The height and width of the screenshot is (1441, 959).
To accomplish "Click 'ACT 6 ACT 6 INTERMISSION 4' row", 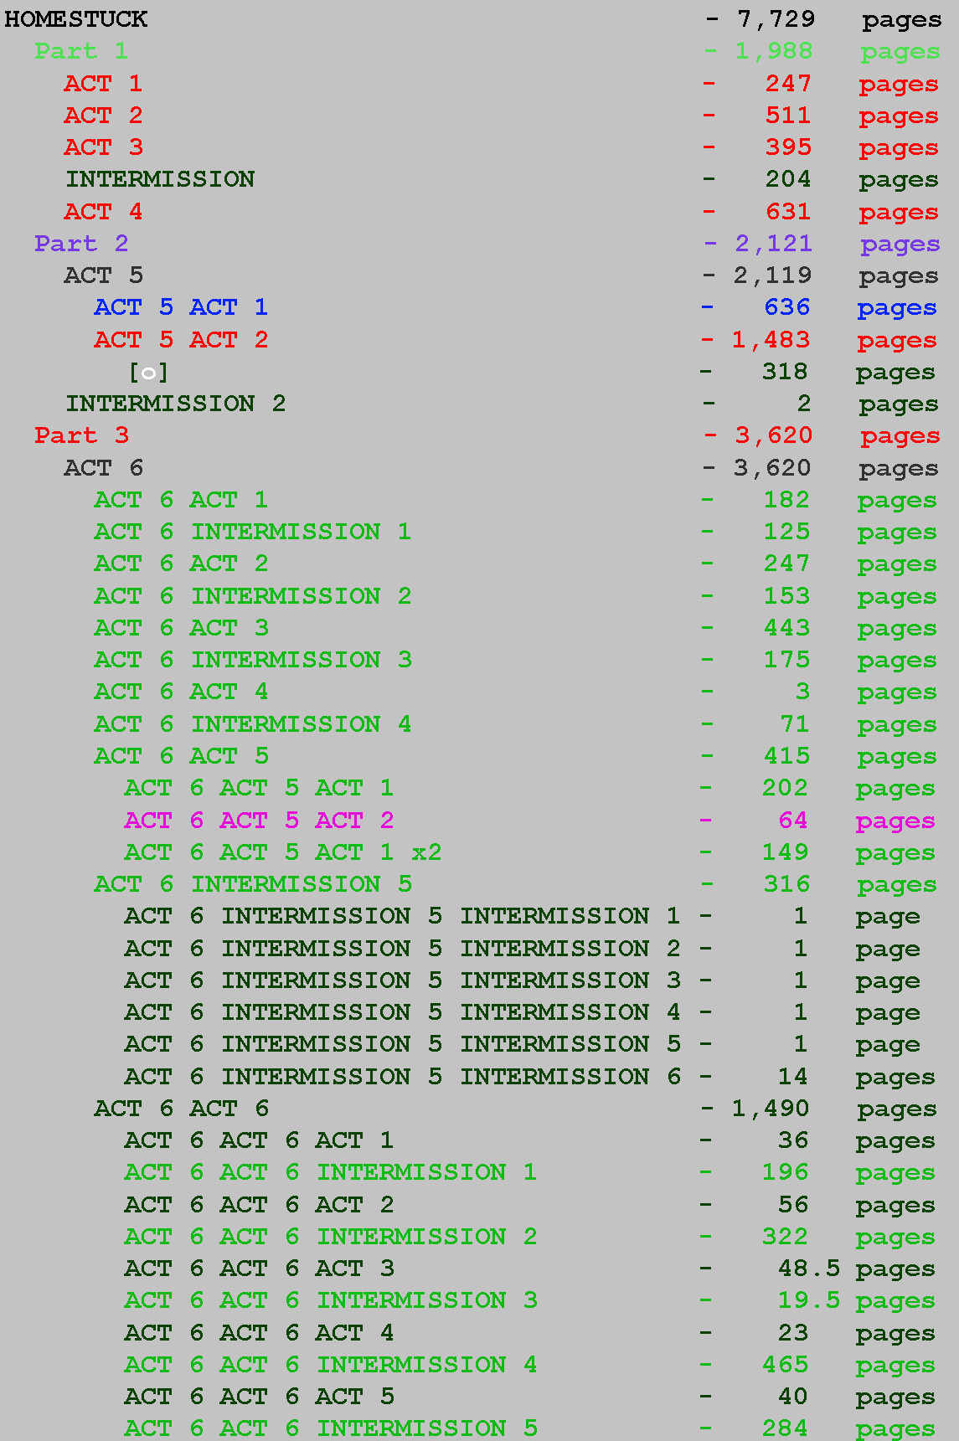I will click(330, 1365).
